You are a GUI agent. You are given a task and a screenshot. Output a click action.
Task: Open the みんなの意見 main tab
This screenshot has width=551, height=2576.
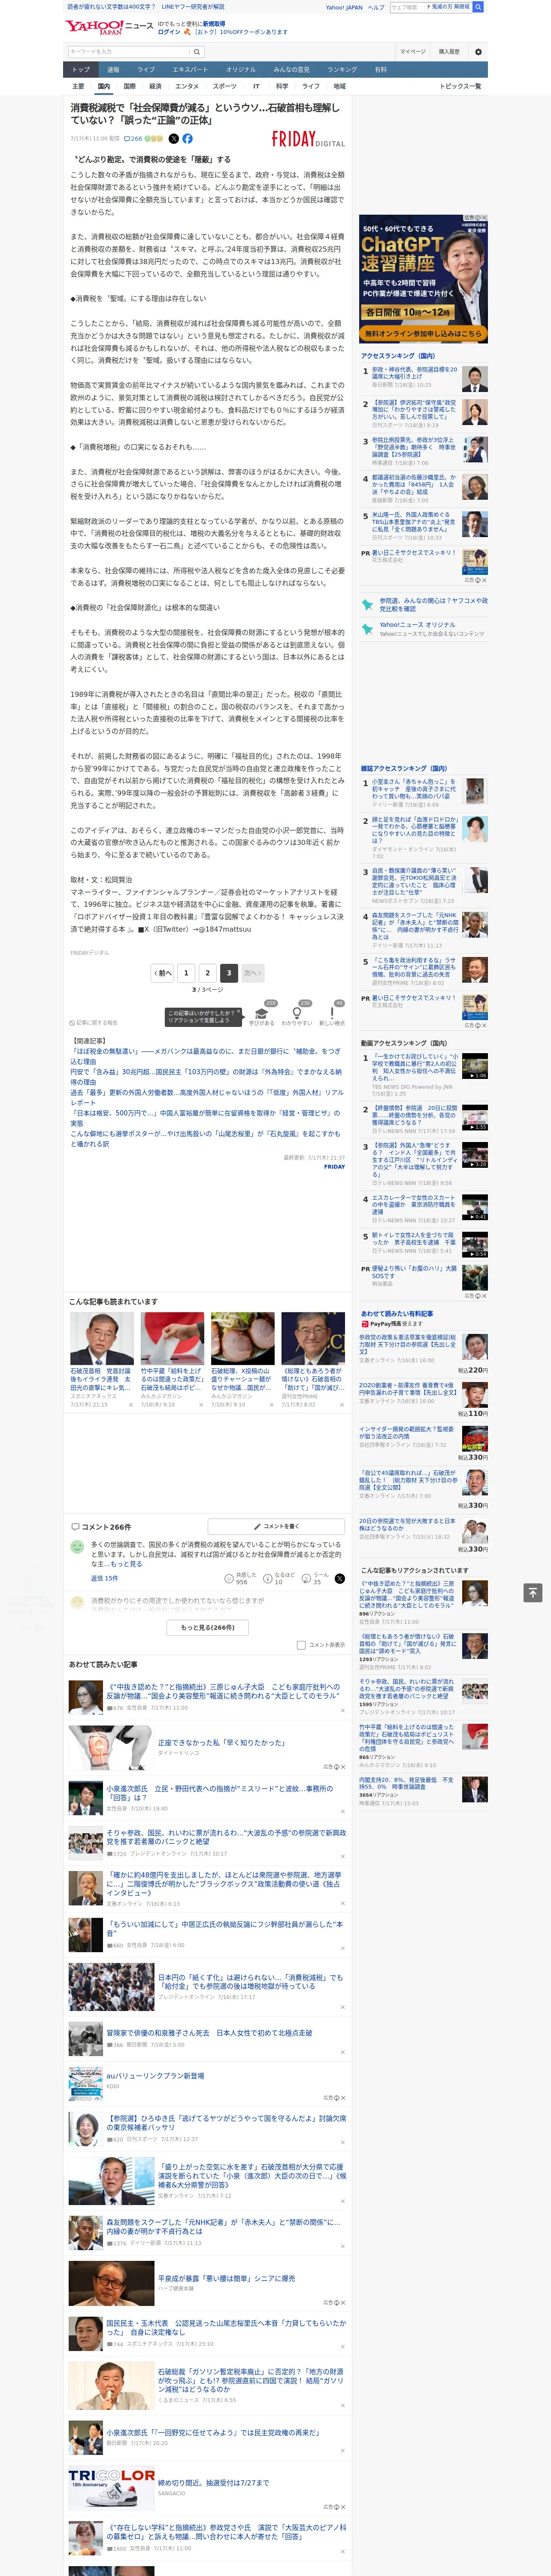292,70
